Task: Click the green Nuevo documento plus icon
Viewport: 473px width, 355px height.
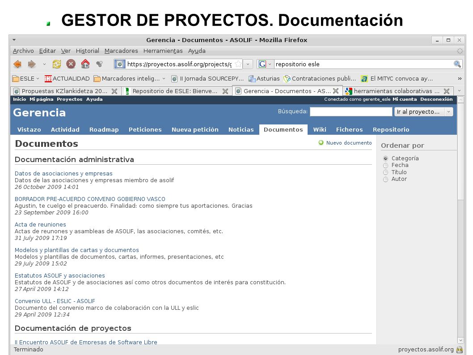Action: tap(321, 143)
